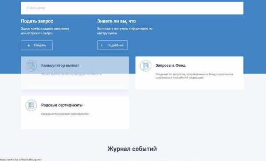This screenshot has height=161, width=266.
Task: Click the Знаете ли вы, что heading
Action: click(x=116, y=21)
